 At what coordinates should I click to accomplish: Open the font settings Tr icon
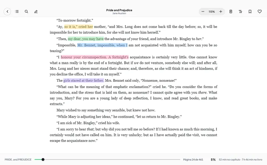240,12
